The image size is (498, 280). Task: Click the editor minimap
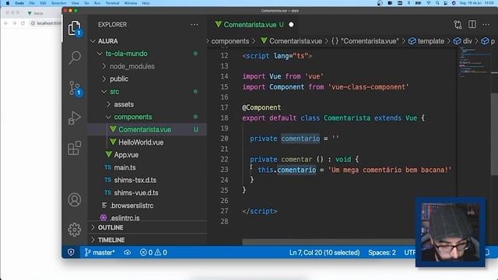point(474,62)
